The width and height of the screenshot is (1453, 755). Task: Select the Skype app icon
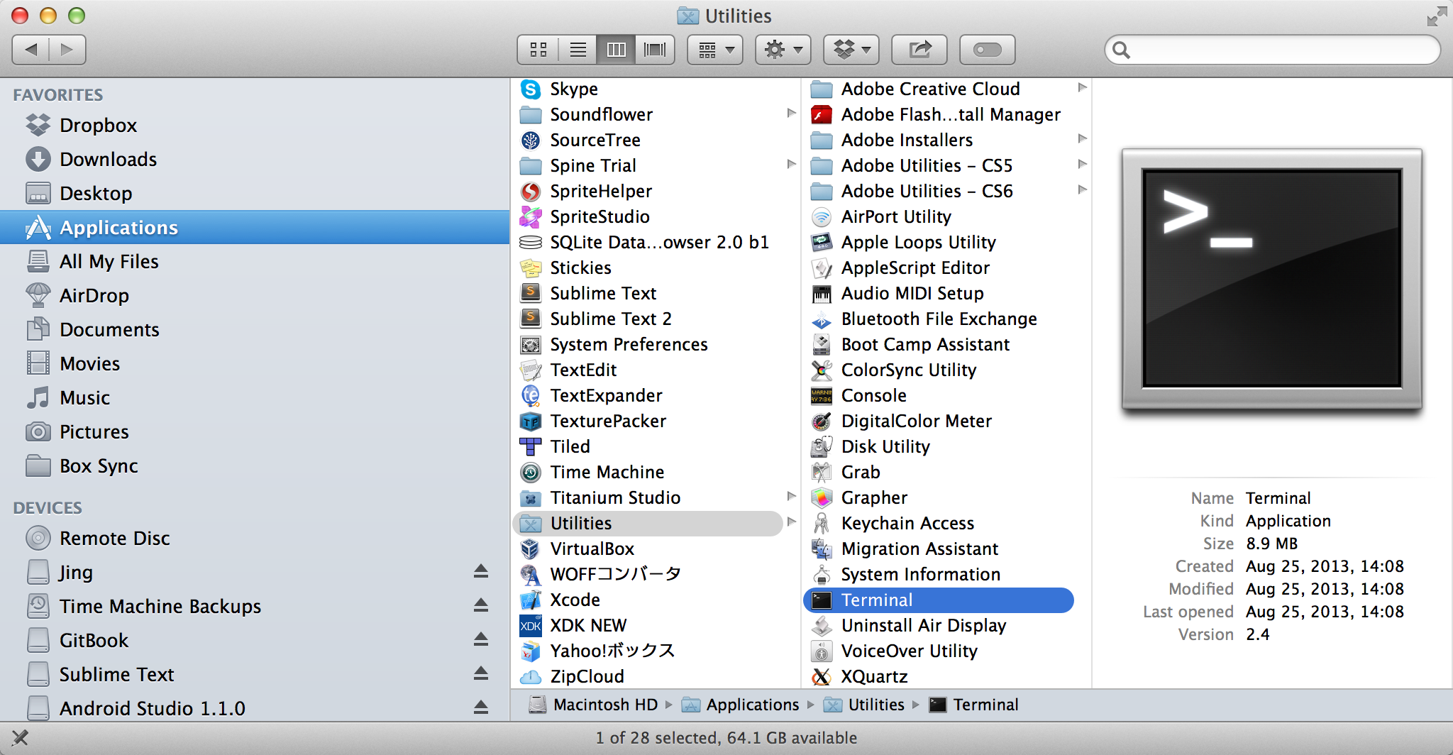[x=531, y=89]
